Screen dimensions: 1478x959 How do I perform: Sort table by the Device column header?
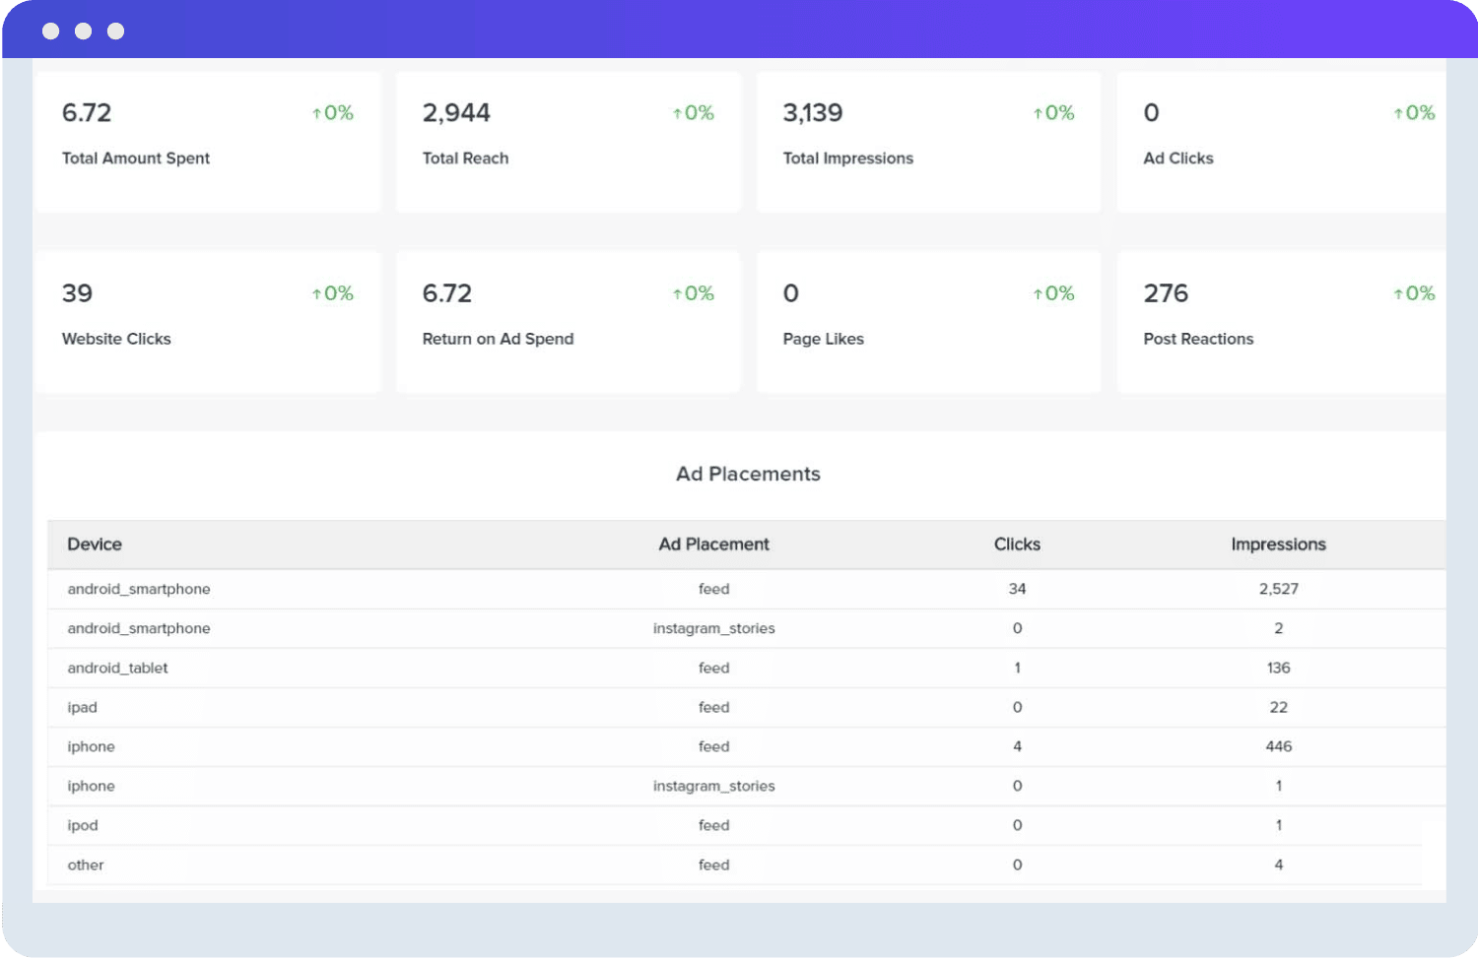coord(95,543)
